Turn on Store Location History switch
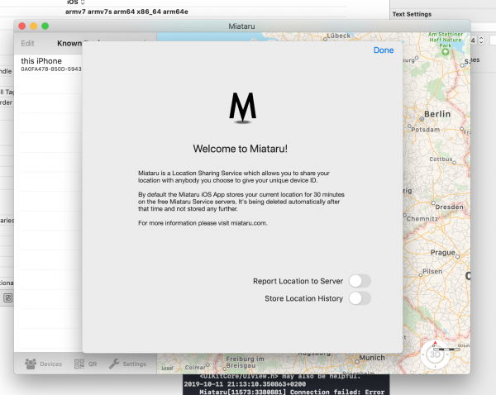Image resolution: width=496 pixels, height=395 pixels. 360,298
